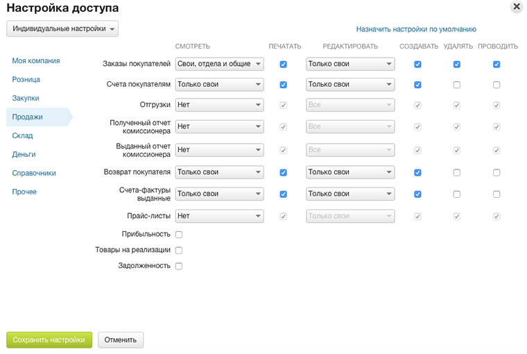Enable the Товары на реализации checkbox

(x=179, y=251)
